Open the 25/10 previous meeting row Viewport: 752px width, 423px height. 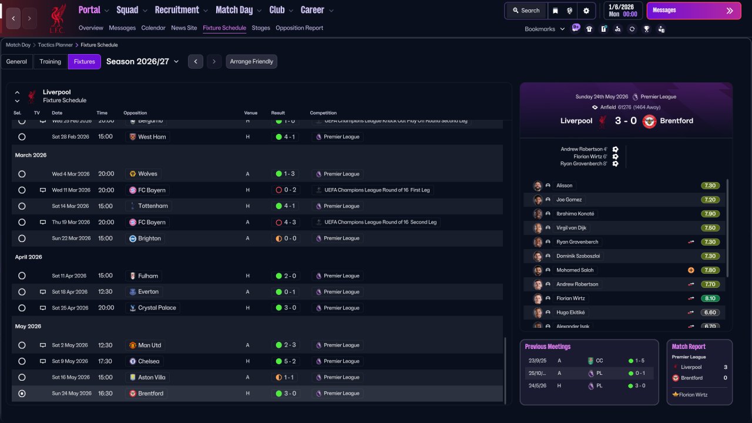[x=589, y=373]
